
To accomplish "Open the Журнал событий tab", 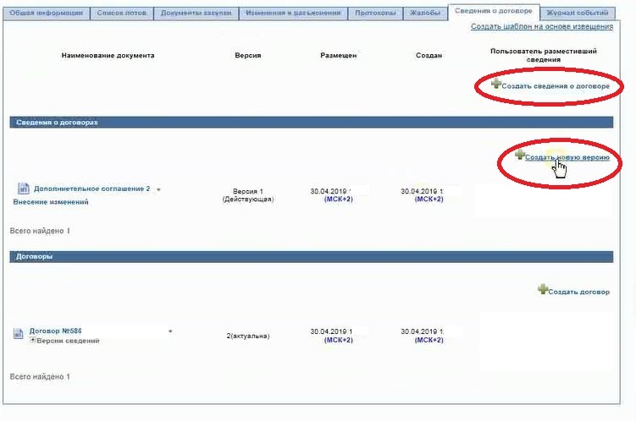I will pyautogui.click(x=576, y=14).
